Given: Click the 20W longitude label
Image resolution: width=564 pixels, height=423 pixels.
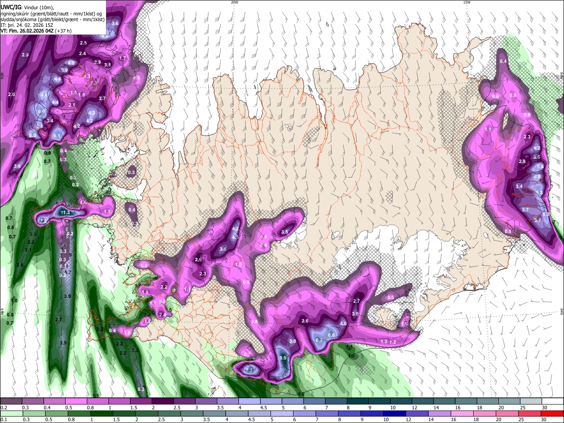Looking at the screenshot, I should coord(234,2).
